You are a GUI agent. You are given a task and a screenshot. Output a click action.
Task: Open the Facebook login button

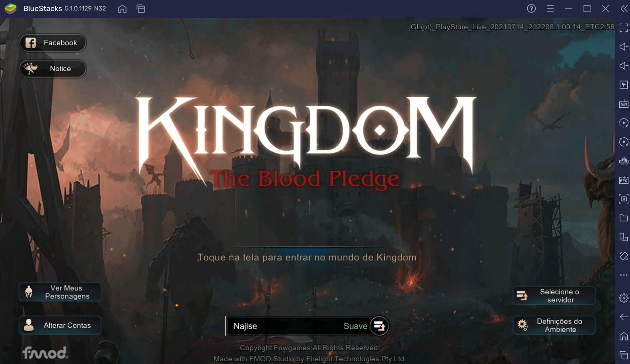pyautogui.click(x=53, y=43)
